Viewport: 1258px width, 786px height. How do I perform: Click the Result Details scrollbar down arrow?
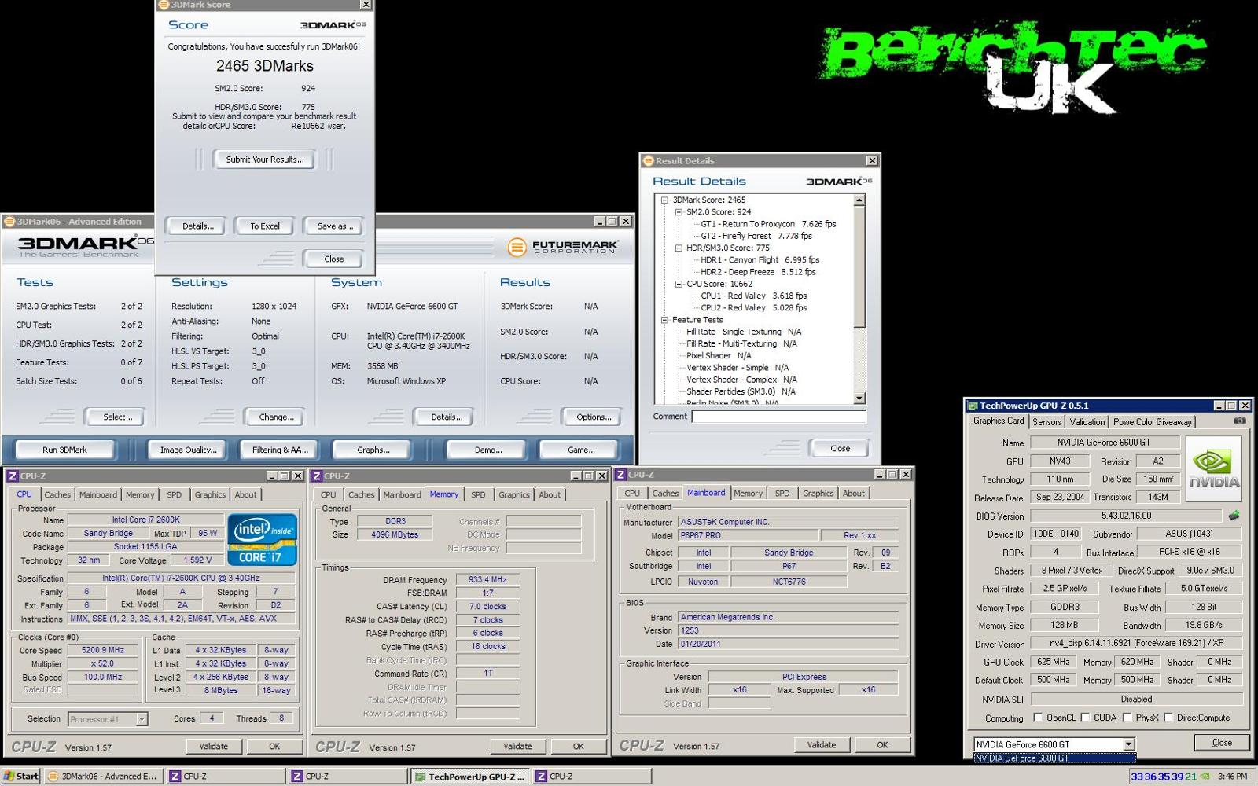pos(859,398)
